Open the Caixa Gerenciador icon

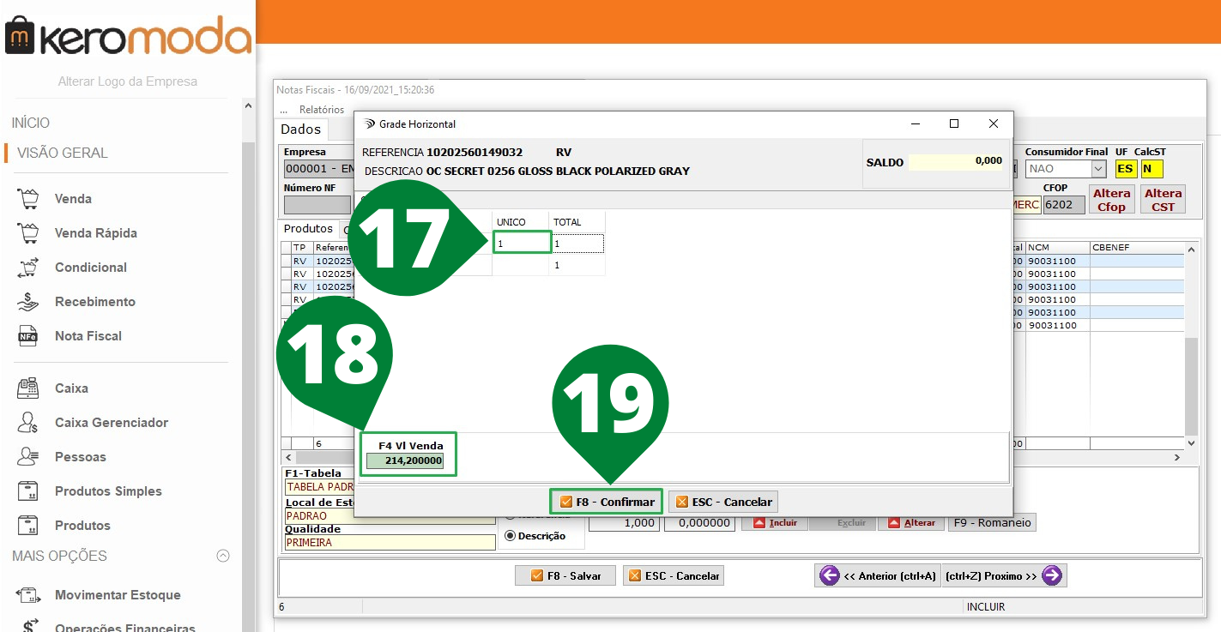tap(29, 423)
